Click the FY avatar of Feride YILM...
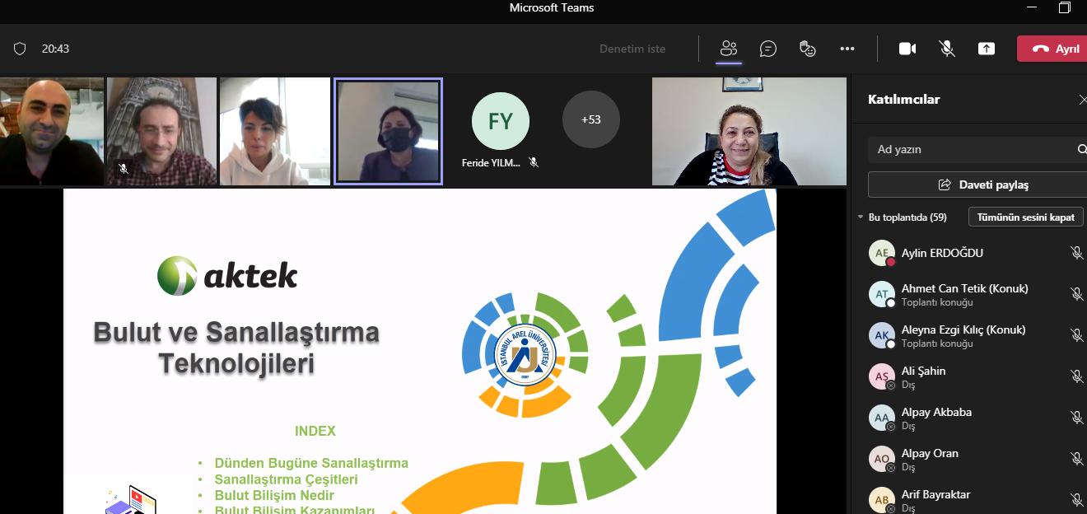Screen dimensions: 1087x514 tap(501, 121)
